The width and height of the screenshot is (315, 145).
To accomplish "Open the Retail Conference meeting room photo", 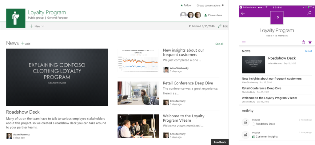I will click(138, 93).
